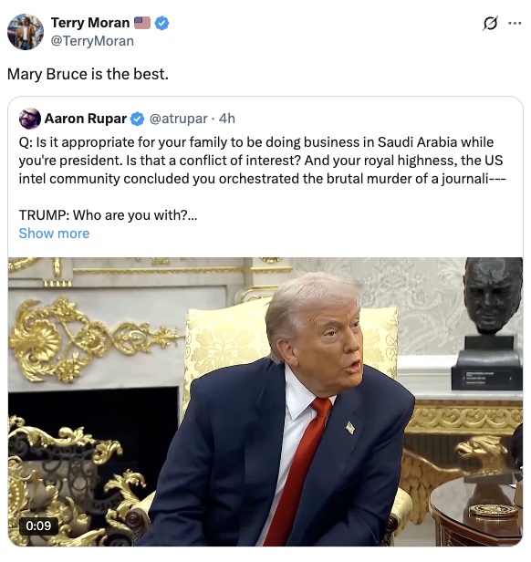Click the 0:09 video duration badge
Viewport: 531px width, 562px height.
pos(38,526)
